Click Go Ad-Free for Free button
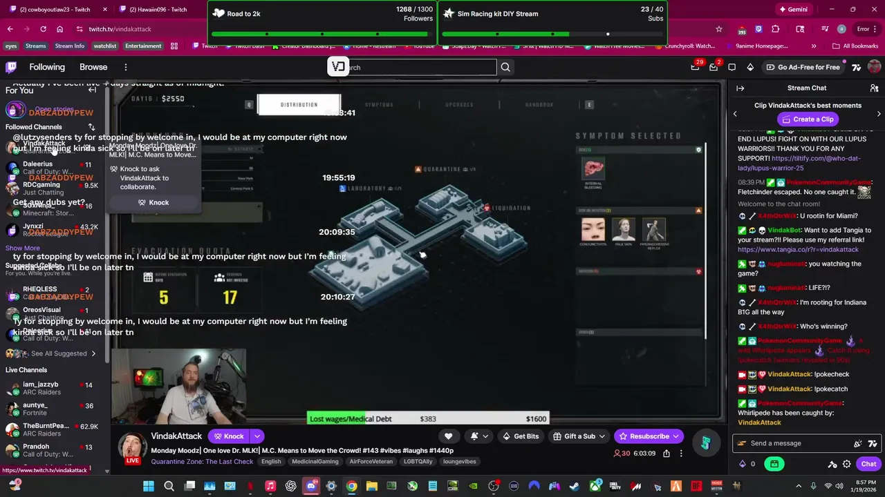Image resolution: width=885 pixels, height=497 pixels. 803,67
